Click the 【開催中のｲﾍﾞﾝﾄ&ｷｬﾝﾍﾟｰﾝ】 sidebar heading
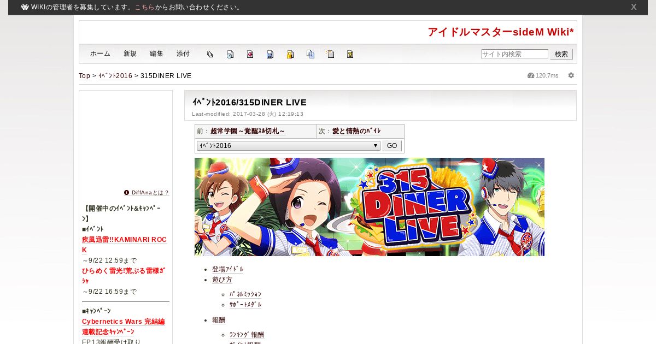 click(122, 213)
